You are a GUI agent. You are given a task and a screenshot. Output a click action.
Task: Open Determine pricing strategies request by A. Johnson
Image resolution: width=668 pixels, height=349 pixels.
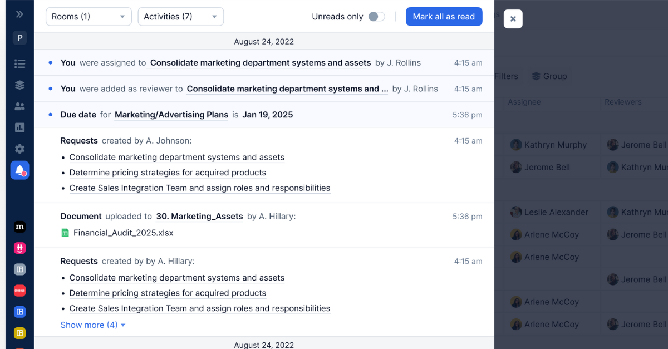pos(168,173)
